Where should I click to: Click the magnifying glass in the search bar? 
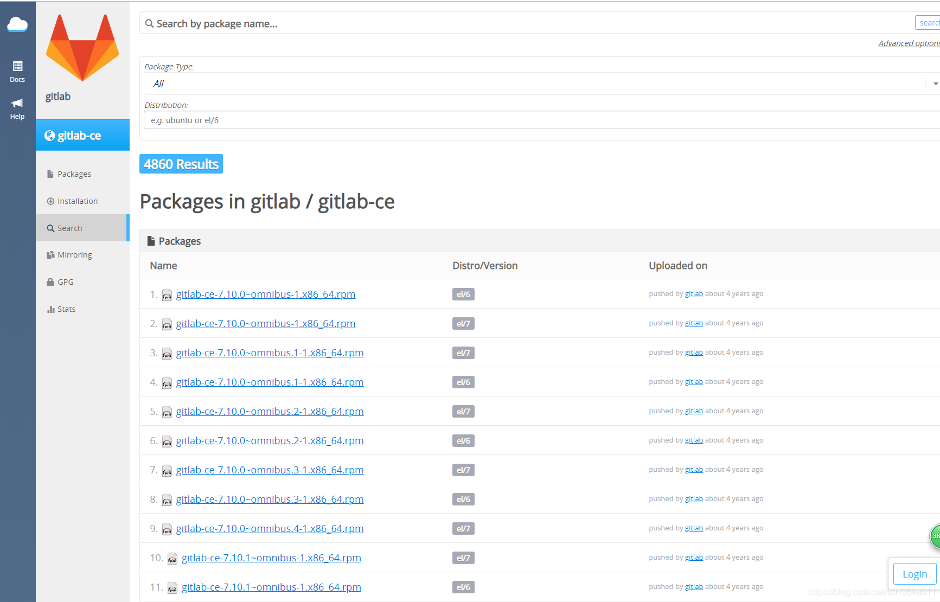coord(149,23)
